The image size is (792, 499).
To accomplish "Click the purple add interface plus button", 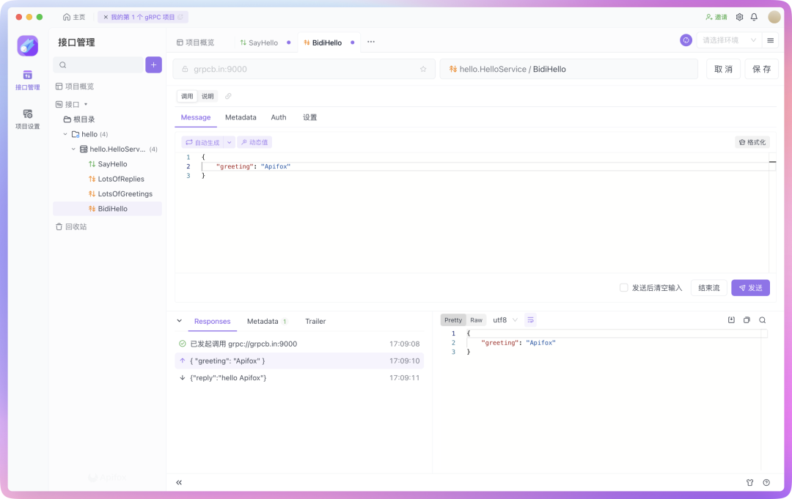I will [x=153, y=64].
